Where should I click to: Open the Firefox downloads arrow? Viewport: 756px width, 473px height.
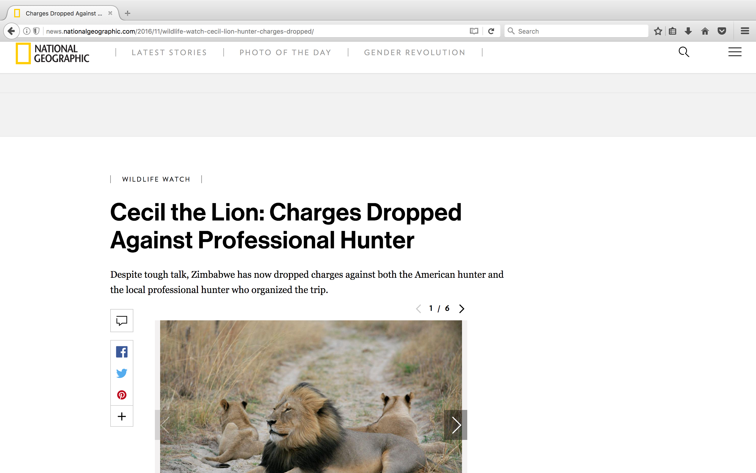coord(688,31)
